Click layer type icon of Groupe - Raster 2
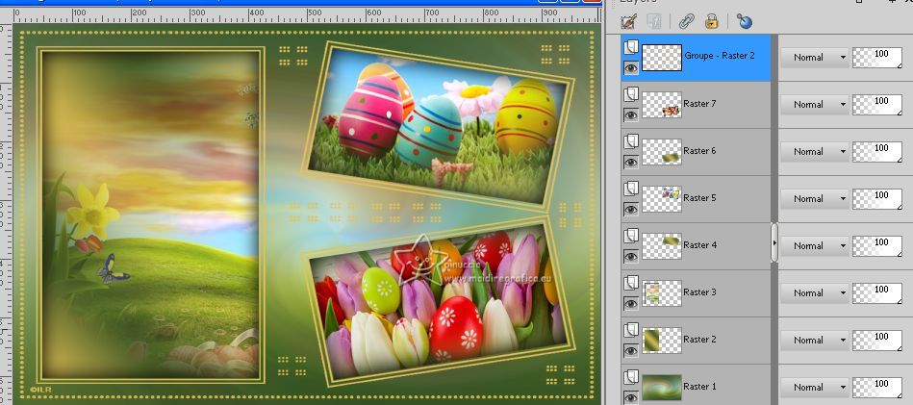This screenshot has width=913, height=405. pyautogui.click(x=631, y=47)
